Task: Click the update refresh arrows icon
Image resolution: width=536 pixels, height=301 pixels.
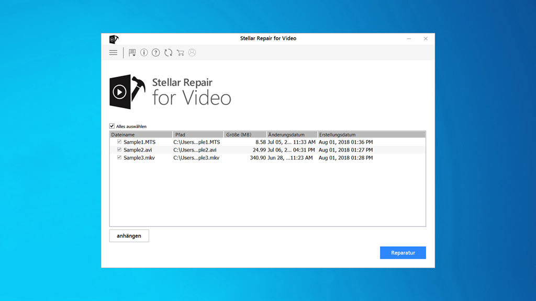Action: pos(168,53)
